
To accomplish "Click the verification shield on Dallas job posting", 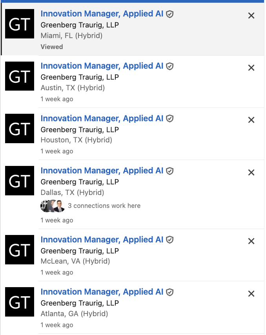I will pyautogui.click(x=169, y=171).
